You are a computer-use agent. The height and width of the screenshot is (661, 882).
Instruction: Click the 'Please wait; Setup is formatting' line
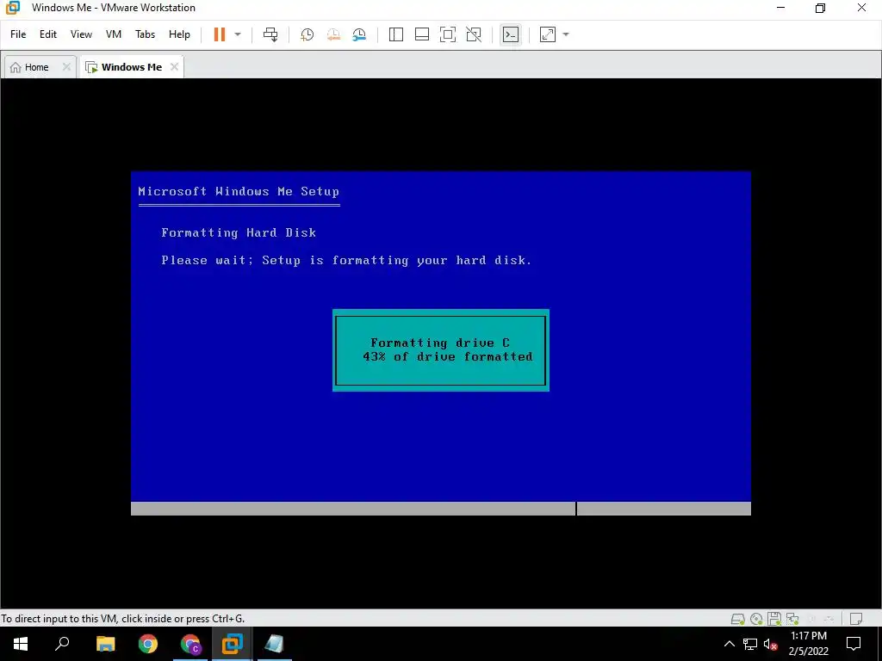[x=346, y=260]
